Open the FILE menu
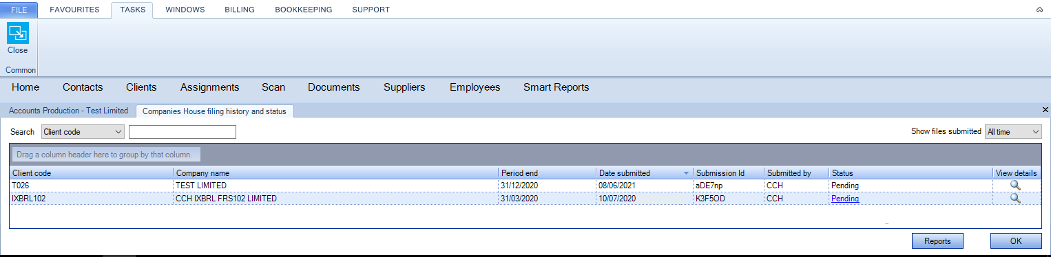This screenshot has height=257, width=1051. coord(19,10)
